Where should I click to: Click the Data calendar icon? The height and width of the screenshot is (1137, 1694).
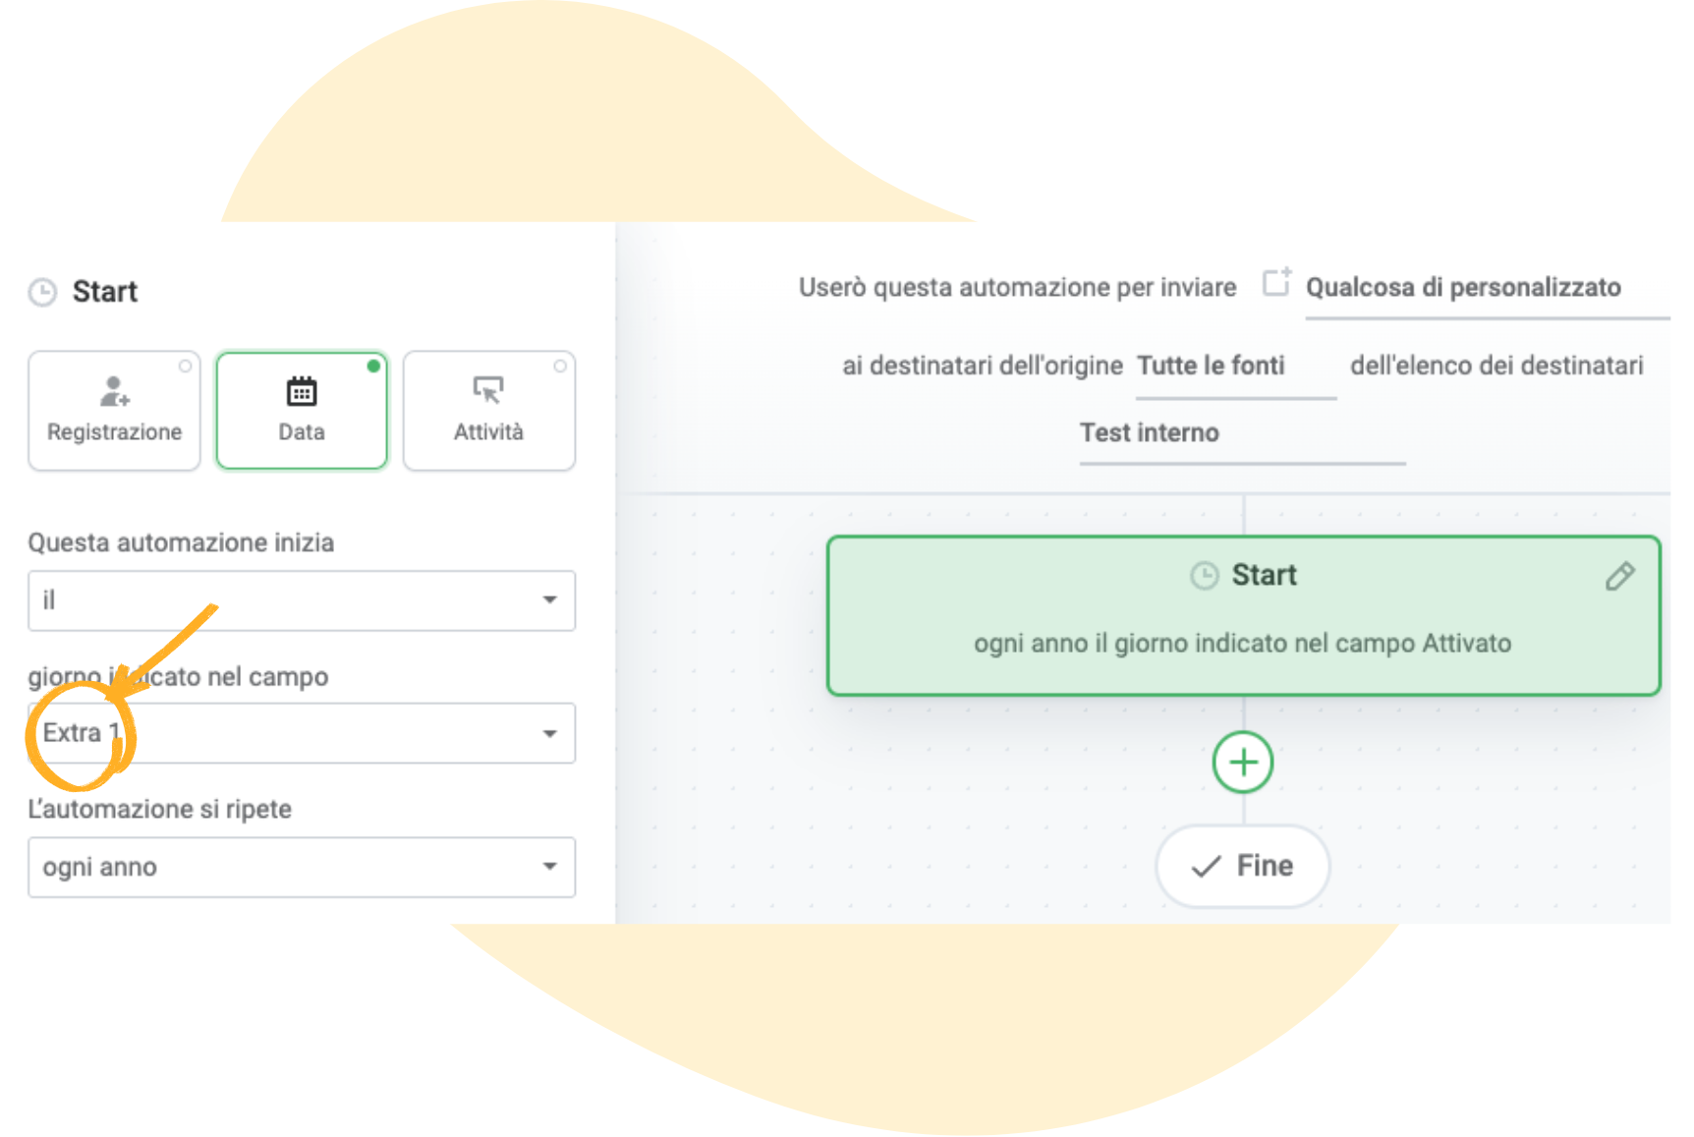pos(302,391)
